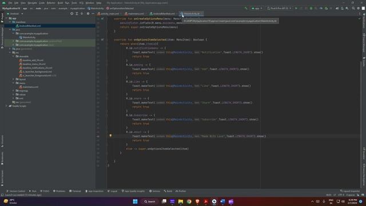Open the Profiler tool button

pos(181,191)
